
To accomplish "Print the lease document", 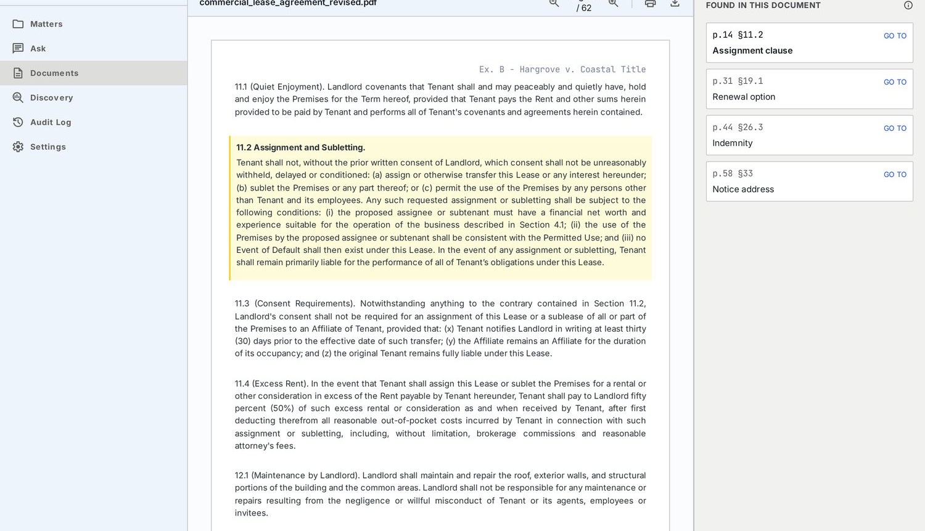I will [650, 3].
